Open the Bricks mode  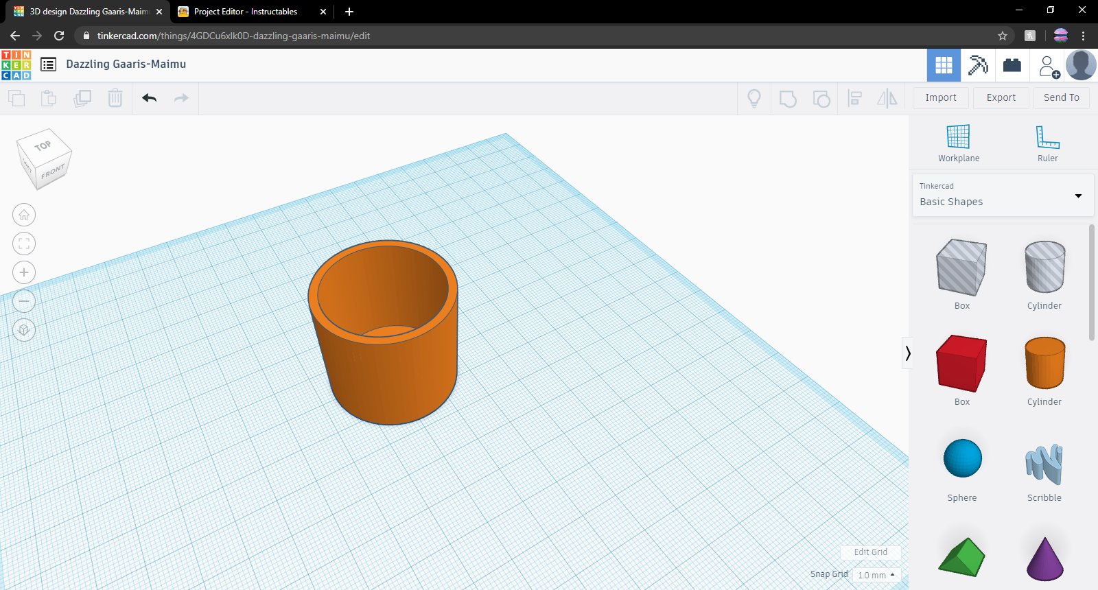tap(1012, 65)
